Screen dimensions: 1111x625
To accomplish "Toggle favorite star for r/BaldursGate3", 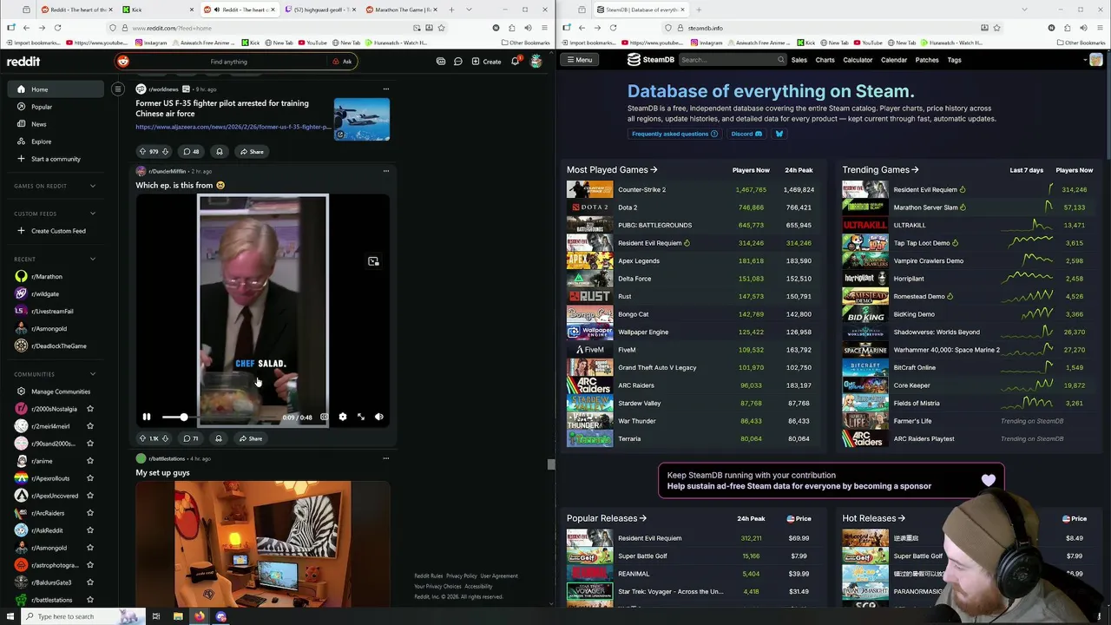I will 89,582.
